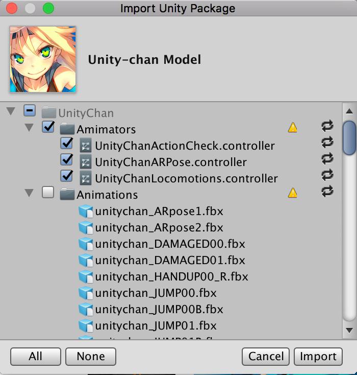357x375 pixels.
Task: Uncheck the UnityChanARPose.controller checkbox
Action: (x=67, y=159)
